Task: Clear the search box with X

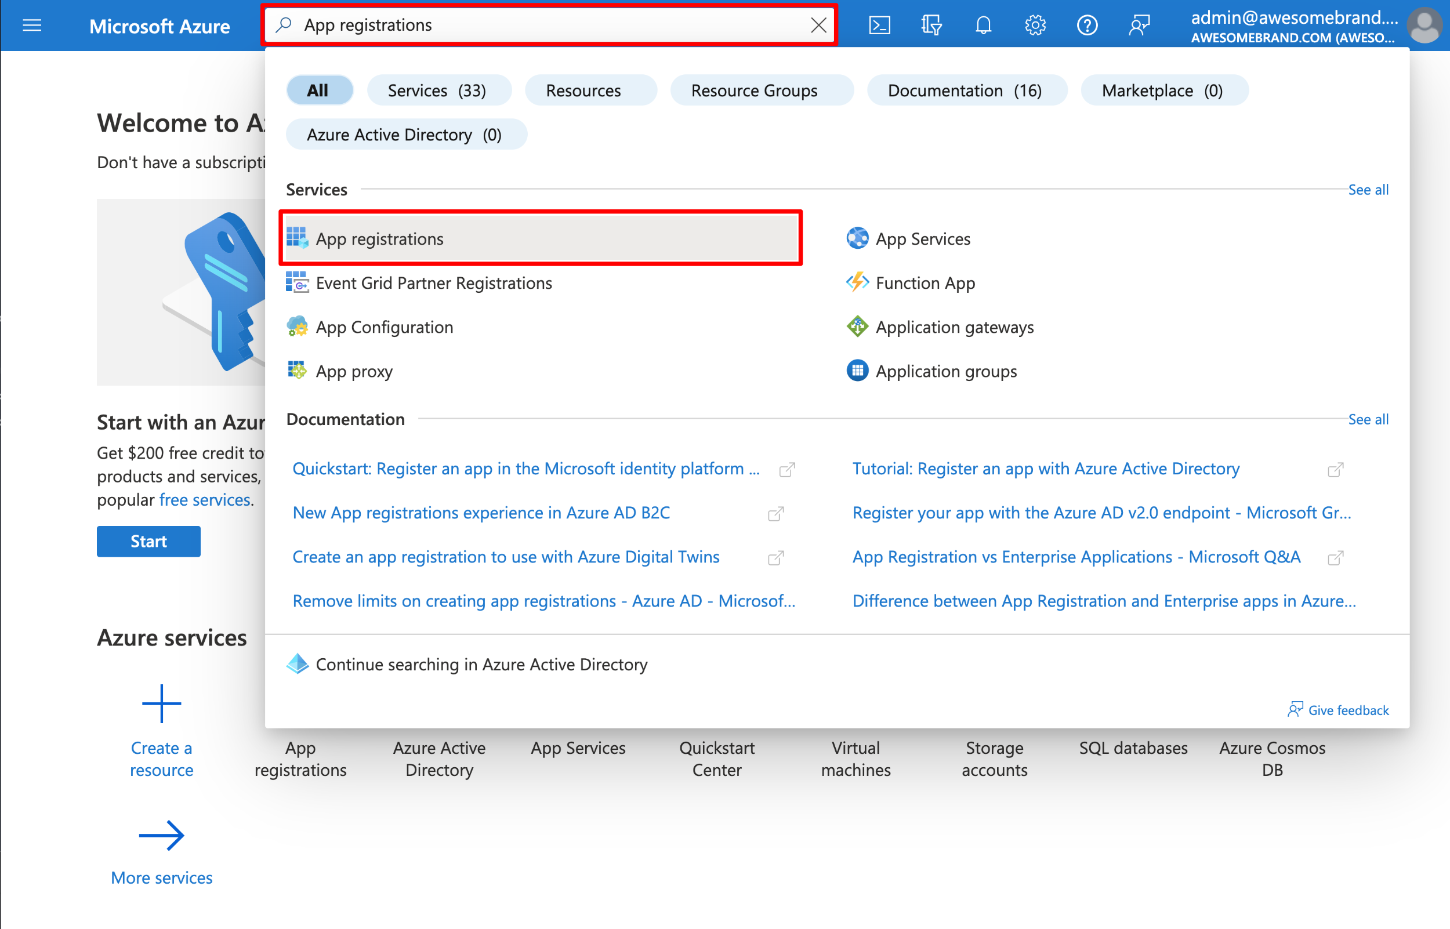Action: tap(818, 25)
